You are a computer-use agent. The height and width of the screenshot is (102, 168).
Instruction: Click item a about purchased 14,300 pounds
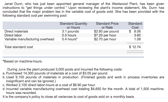(55, 73)
